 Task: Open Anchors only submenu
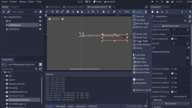click(142, 90)
